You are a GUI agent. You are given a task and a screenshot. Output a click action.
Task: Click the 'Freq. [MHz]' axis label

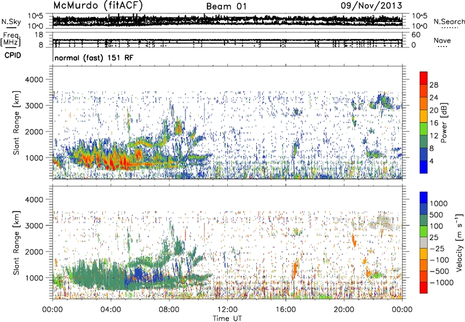click(x=10, y=40)
